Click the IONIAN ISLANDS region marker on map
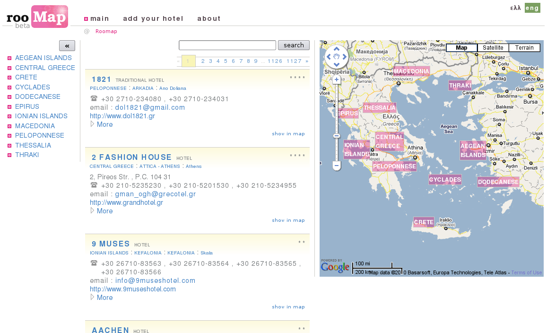 coord(356,149)
